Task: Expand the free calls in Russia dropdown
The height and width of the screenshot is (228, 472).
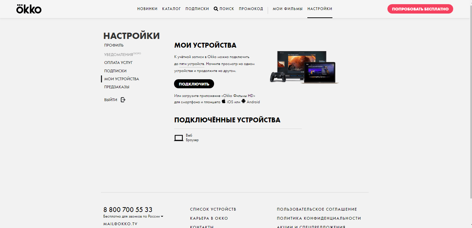Action: click(162, 217)
